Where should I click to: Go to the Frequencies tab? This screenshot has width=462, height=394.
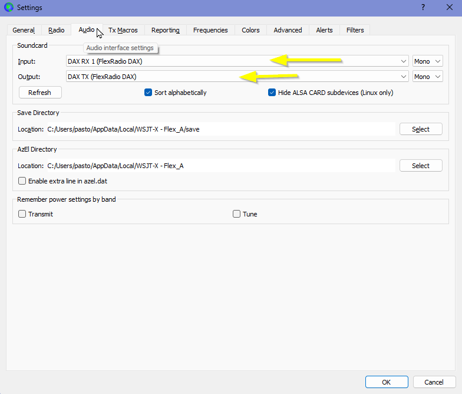(x=210, y=30)
